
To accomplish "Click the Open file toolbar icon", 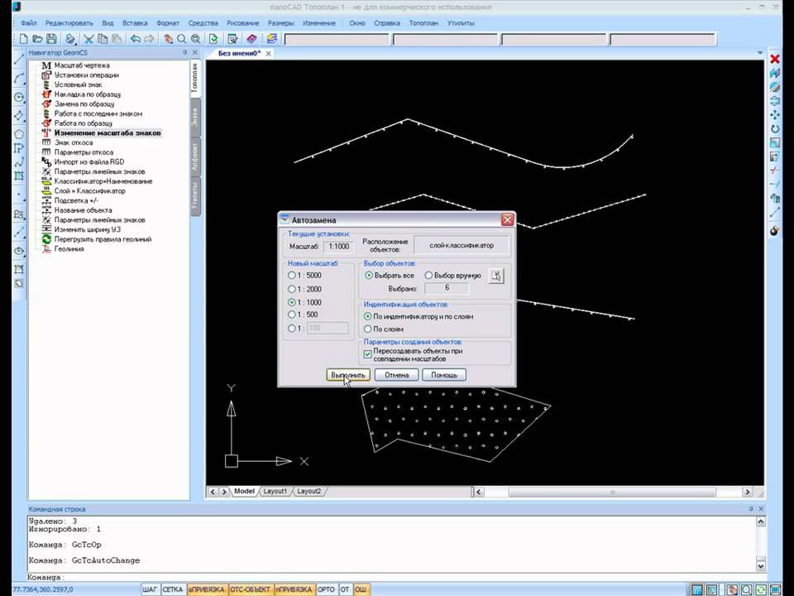I will (37, 39).
